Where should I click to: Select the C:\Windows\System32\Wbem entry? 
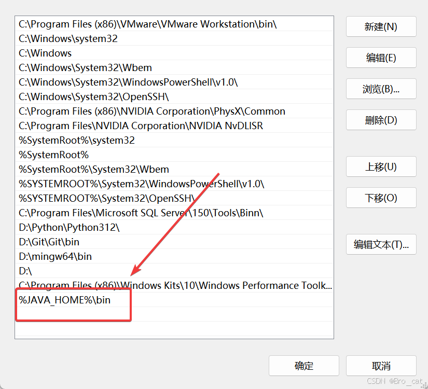pyautogui.click(x=174, y=67)
